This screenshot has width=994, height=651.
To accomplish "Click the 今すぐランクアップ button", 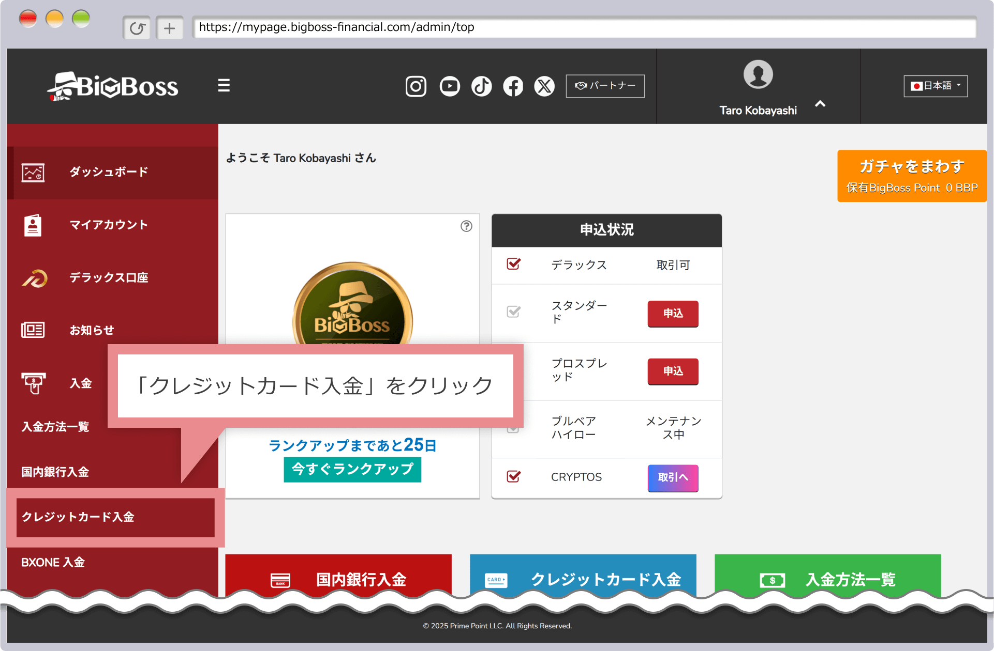I will (352, 469).
